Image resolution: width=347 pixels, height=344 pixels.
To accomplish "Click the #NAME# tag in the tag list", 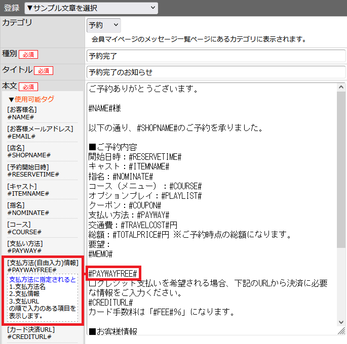I will [21, 117].
